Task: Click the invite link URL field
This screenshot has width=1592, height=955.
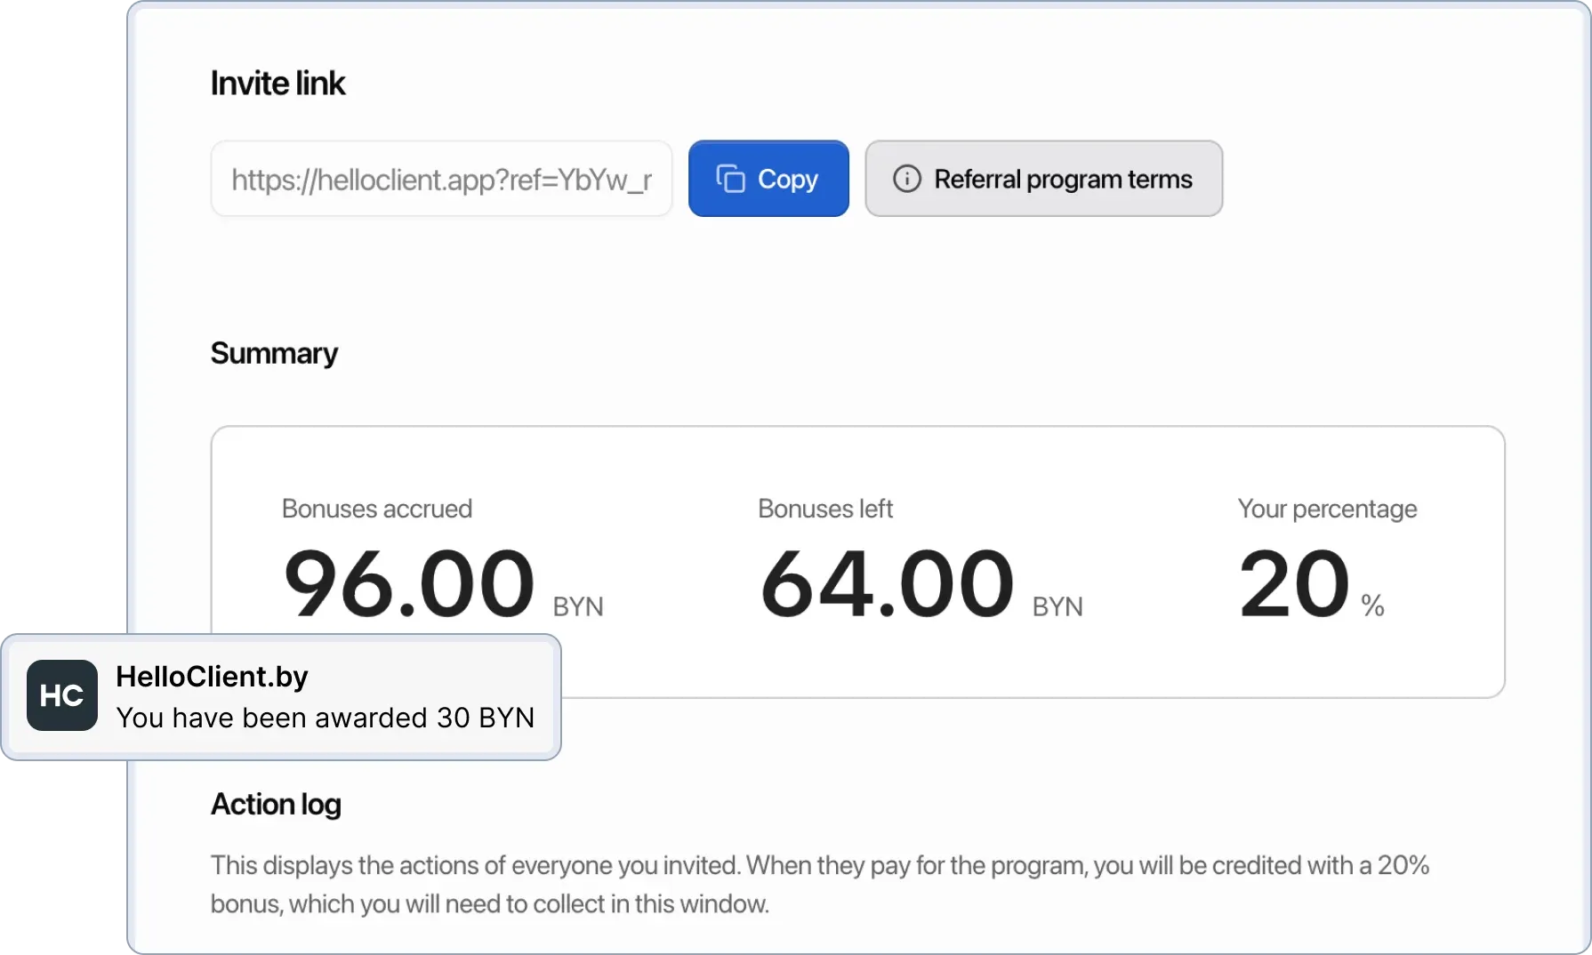Action: click(x=442, y=178)
